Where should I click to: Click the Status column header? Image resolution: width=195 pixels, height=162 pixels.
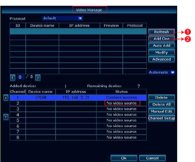122,92
